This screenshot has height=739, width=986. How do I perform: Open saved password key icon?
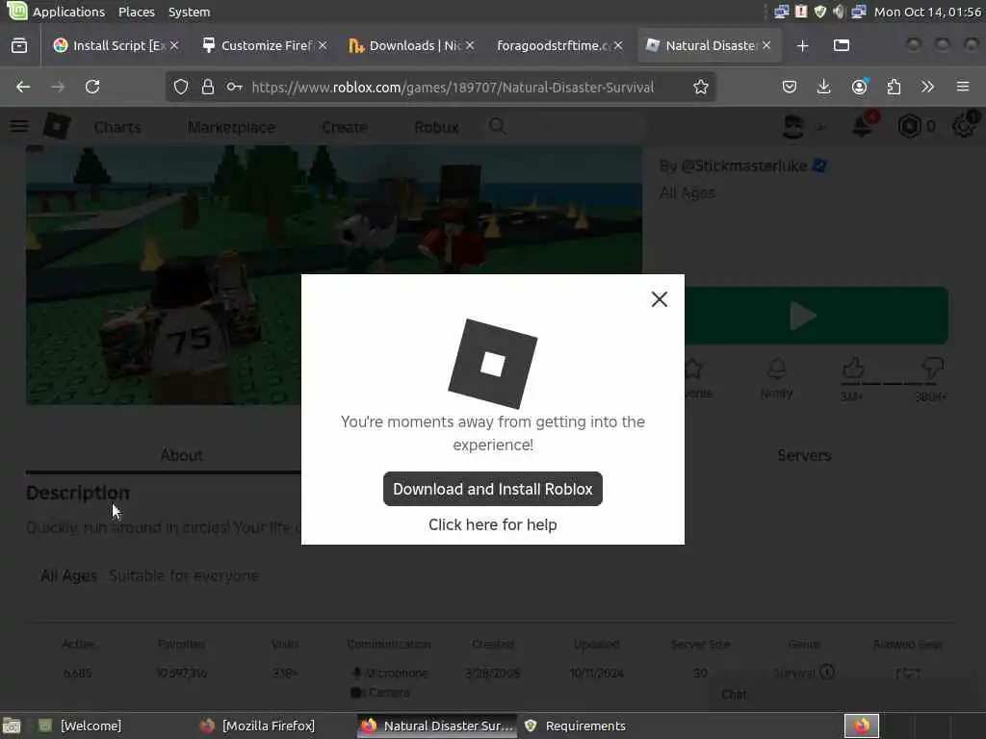tap(235, 87)
